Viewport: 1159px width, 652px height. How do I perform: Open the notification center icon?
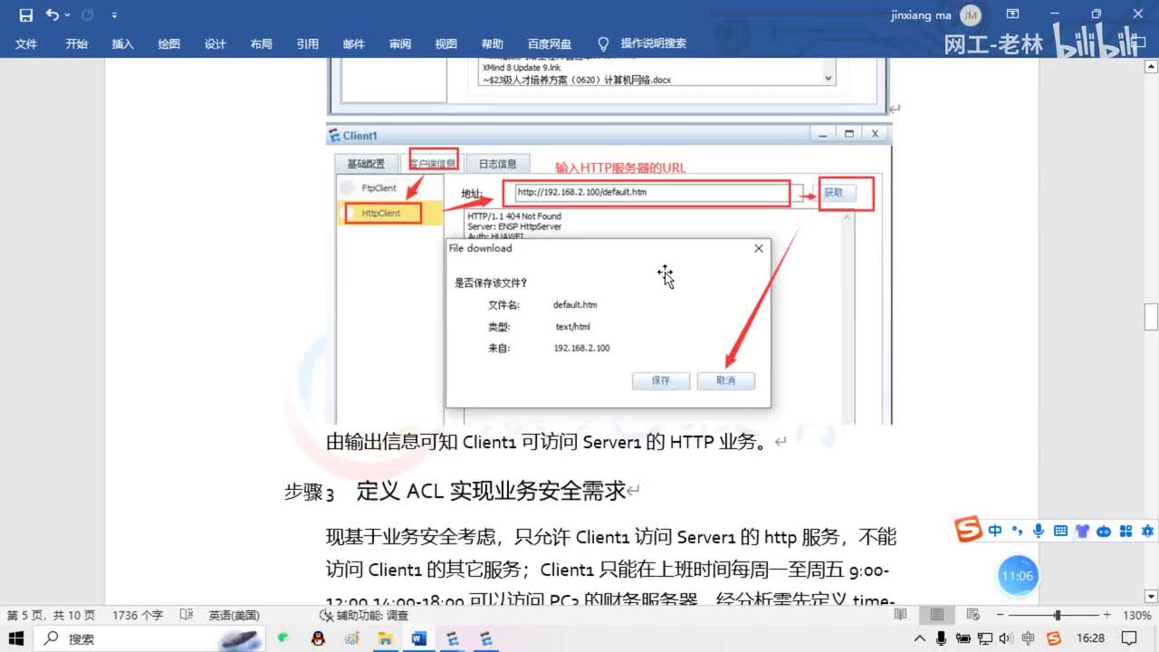point(1129,638)
